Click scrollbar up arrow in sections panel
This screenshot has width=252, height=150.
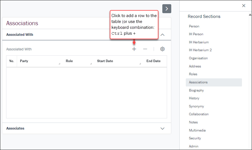pos(250,15)
